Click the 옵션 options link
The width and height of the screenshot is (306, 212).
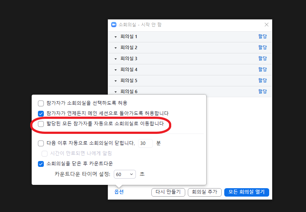[x=119, y=192]
